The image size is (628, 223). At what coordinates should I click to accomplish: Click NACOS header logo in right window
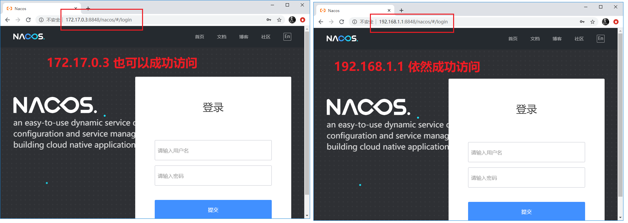[342, 38]
